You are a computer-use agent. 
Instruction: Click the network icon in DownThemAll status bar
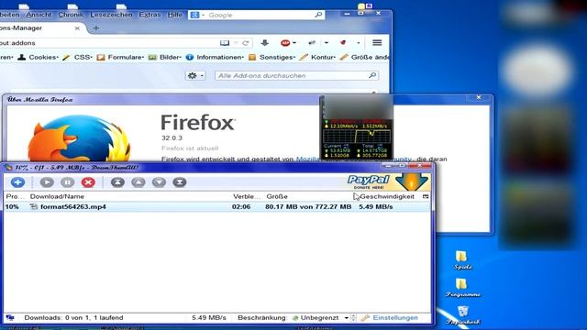(10, 318)
